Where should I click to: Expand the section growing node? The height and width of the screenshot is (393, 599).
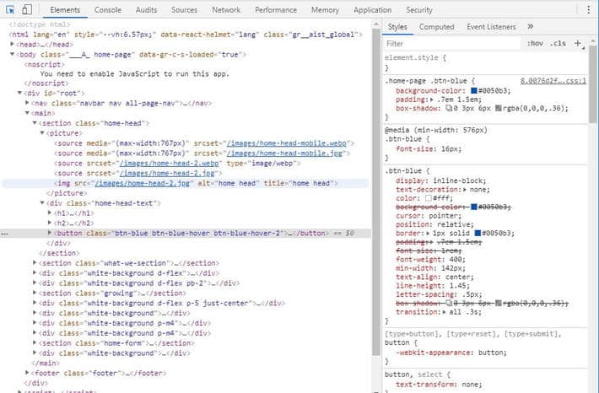[35, 293]
